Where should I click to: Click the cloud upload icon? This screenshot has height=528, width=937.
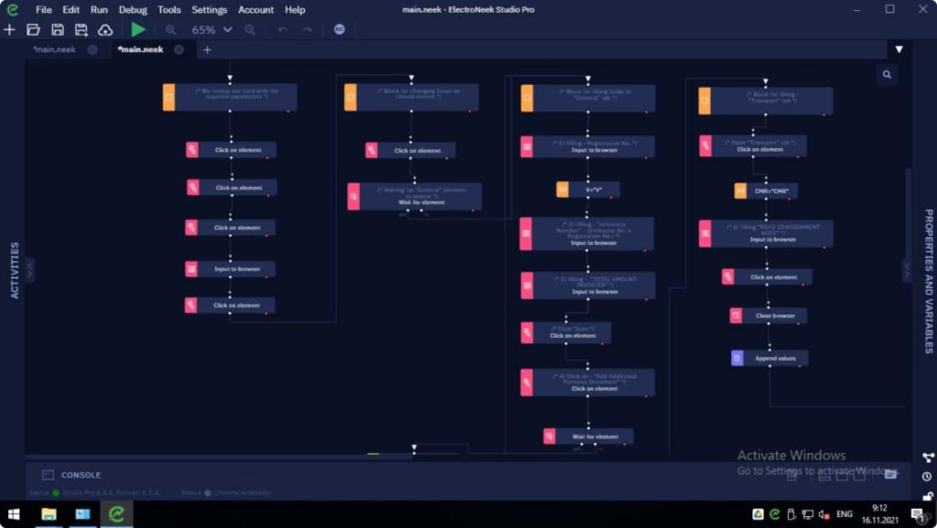click(x=105, y=29)
